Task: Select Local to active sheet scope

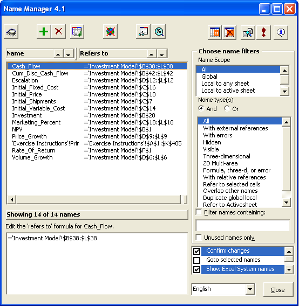Action: point(238,91)
